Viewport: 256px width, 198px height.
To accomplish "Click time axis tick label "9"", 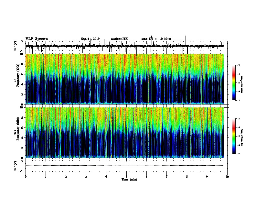I will point(207,177).
